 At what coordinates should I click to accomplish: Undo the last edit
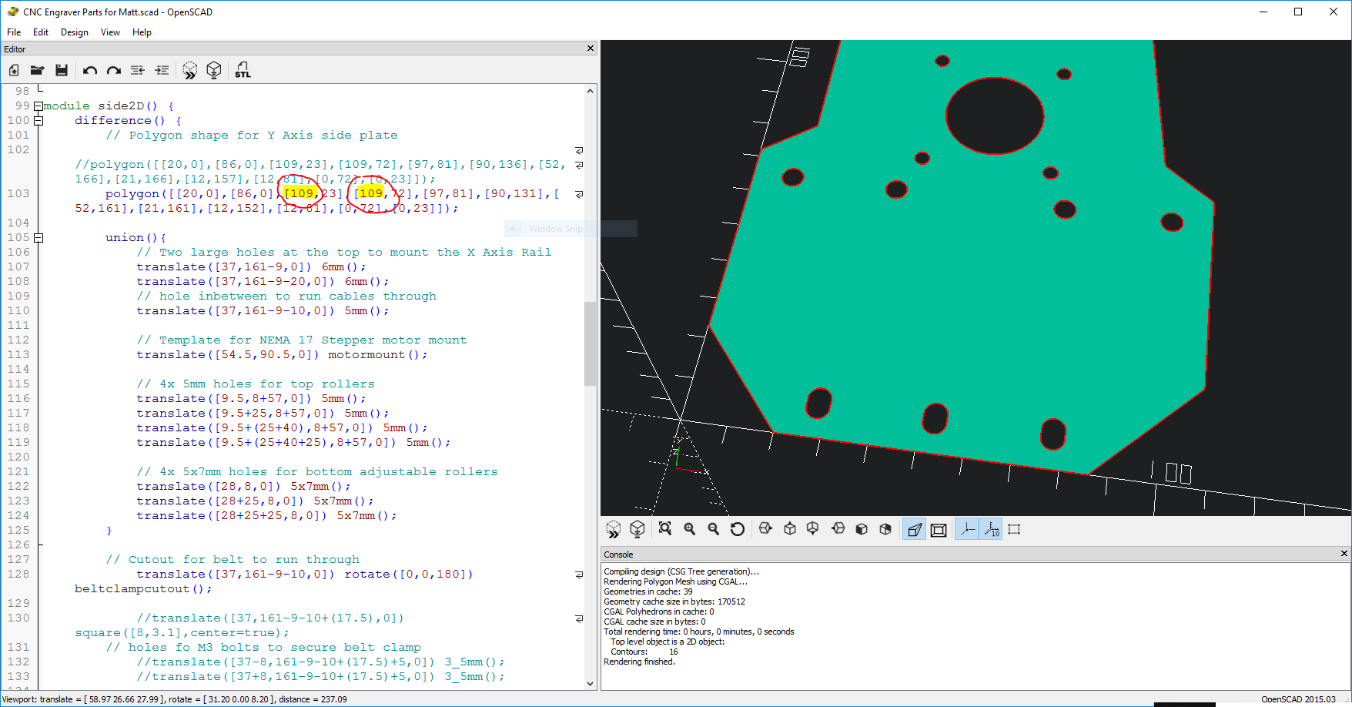(90, 70)
